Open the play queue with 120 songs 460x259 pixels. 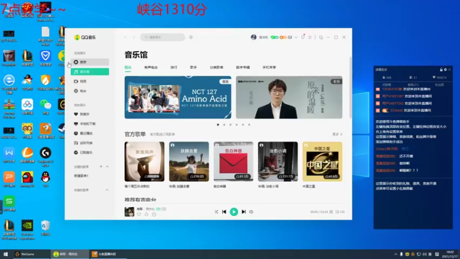coord(340,212)
